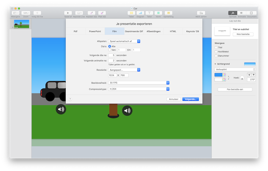Image resolution: width=268 pixels, height=171 pixels.
Task: Click the Kopieer stijl toolbar icon
Action: [92, 13]
